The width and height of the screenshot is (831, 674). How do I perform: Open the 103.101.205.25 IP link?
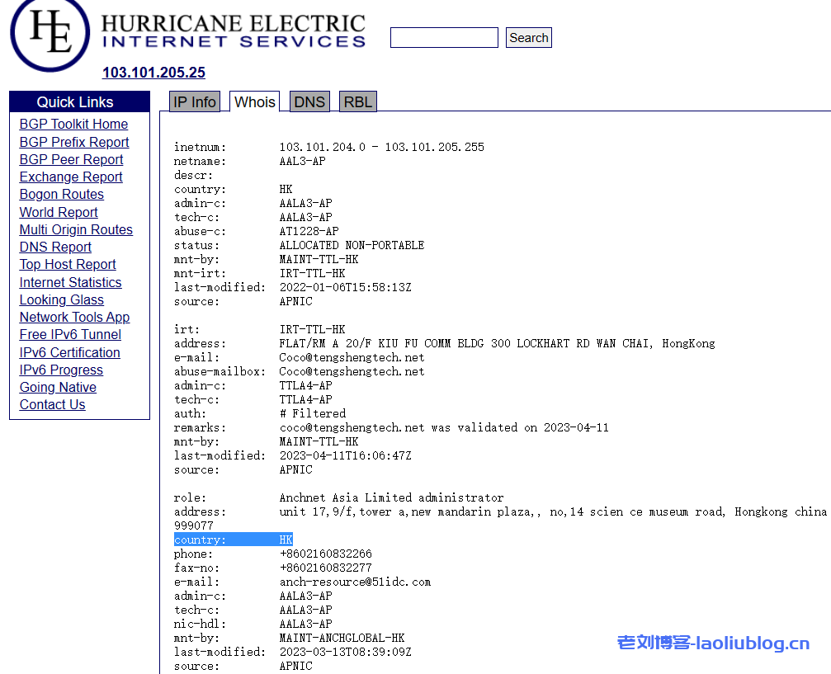[153, 73]
